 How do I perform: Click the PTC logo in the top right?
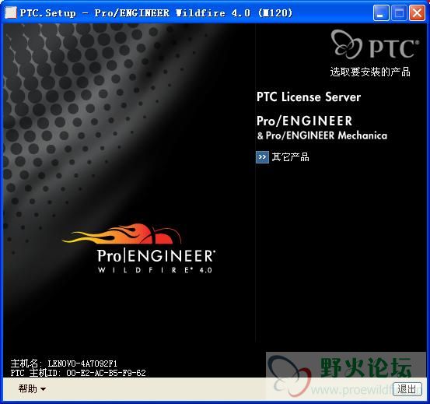point(375,44)
